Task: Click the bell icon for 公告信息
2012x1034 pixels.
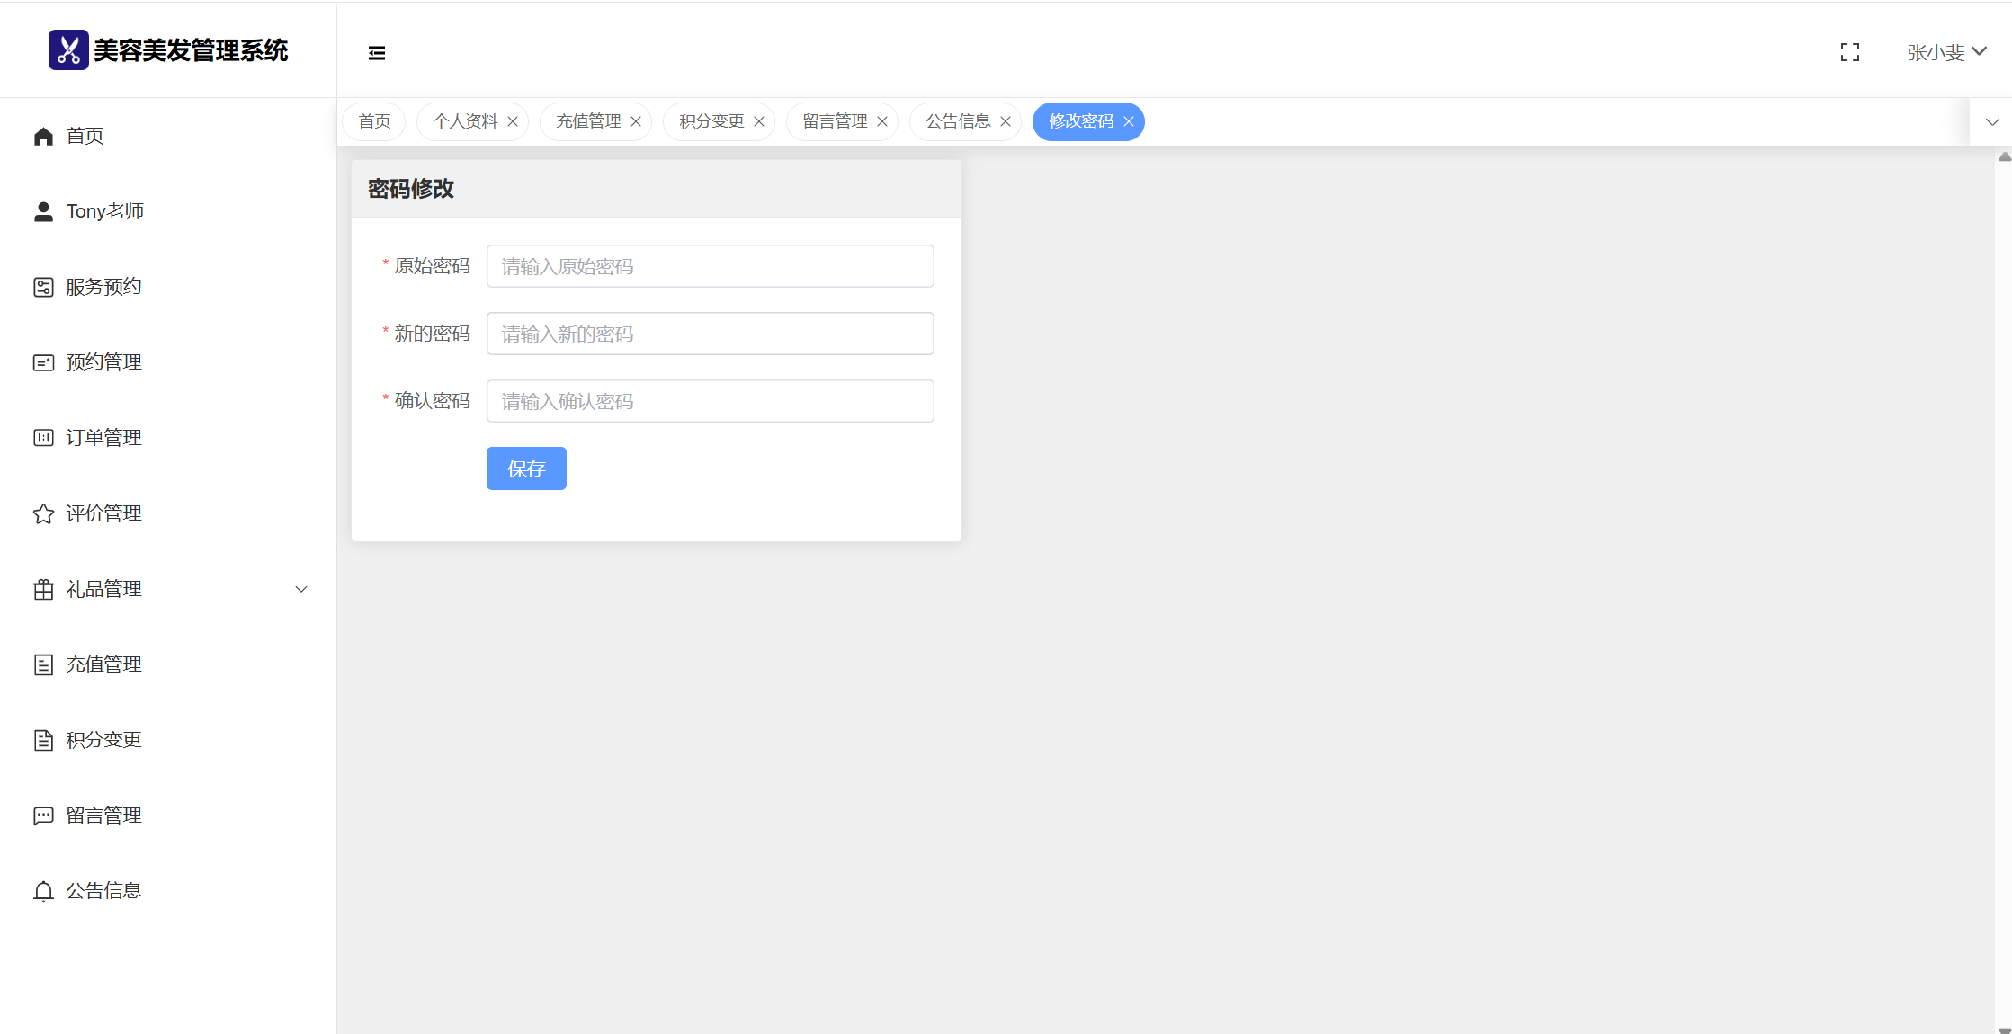Action: coord(43,891)
